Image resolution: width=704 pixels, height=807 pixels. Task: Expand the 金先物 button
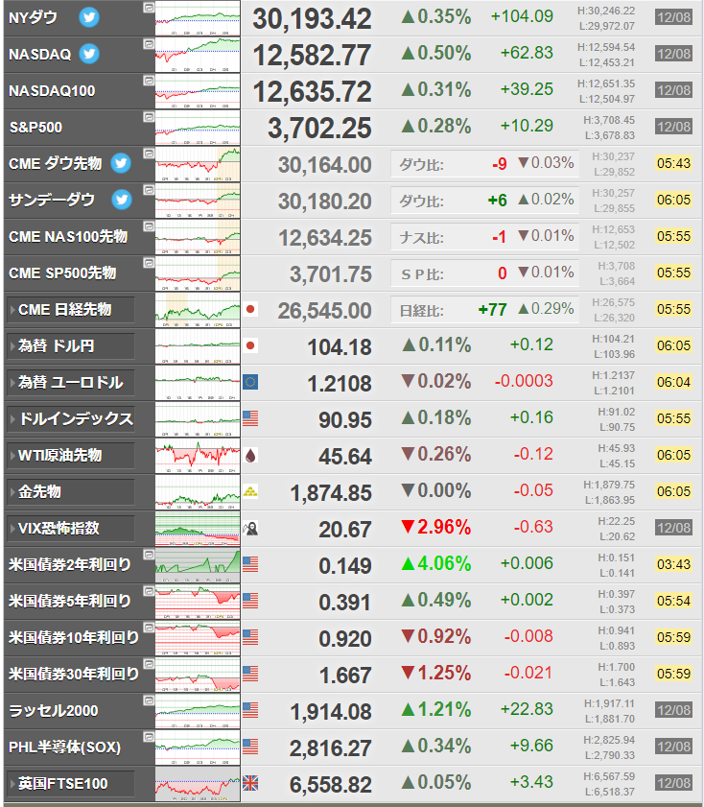click(x=70, y=492)
